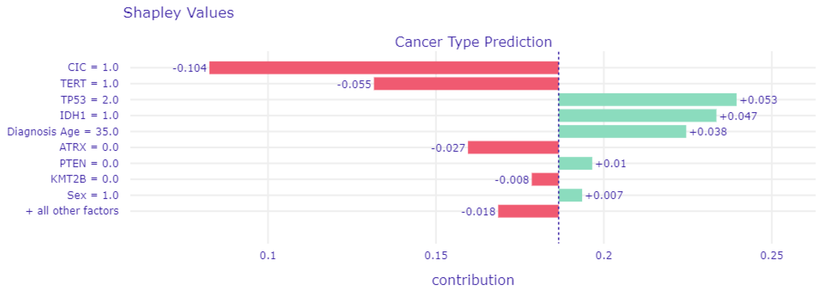Click the 'Cancer Type Prediction' heading

[x=473, y=42]
